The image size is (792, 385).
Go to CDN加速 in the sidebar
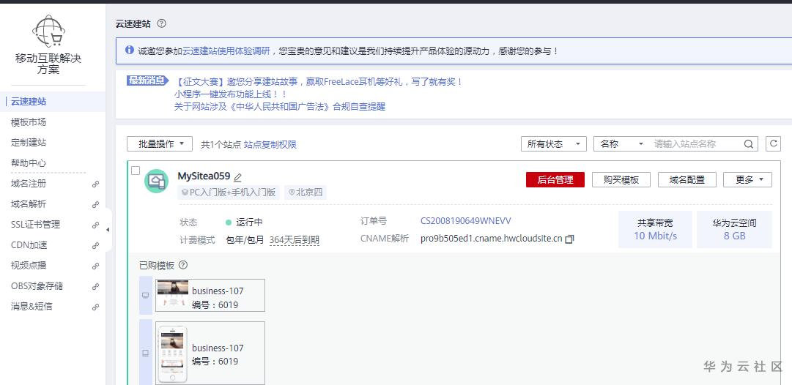29,245
